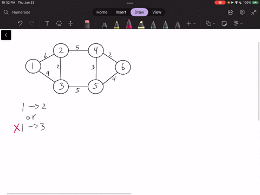Screen dimensions: 260x195
Task: Select the Text mode tool
Action: coord(47,23)
